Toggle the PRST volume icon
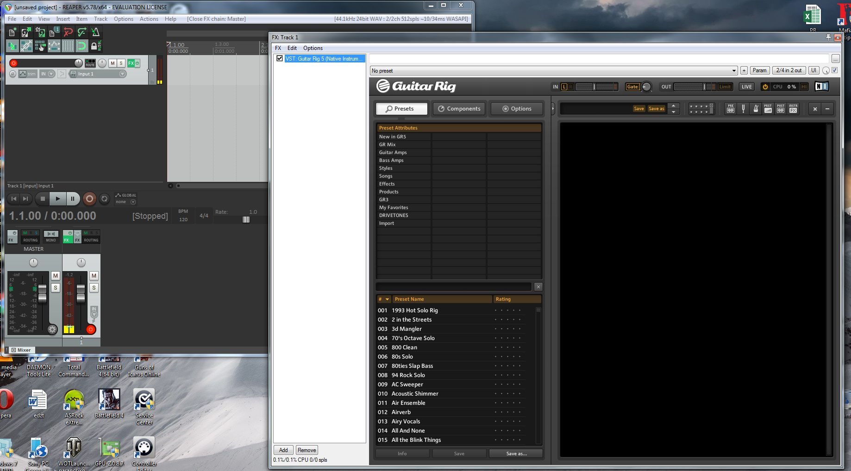This screenshot has width=851, height=471. 768,109
